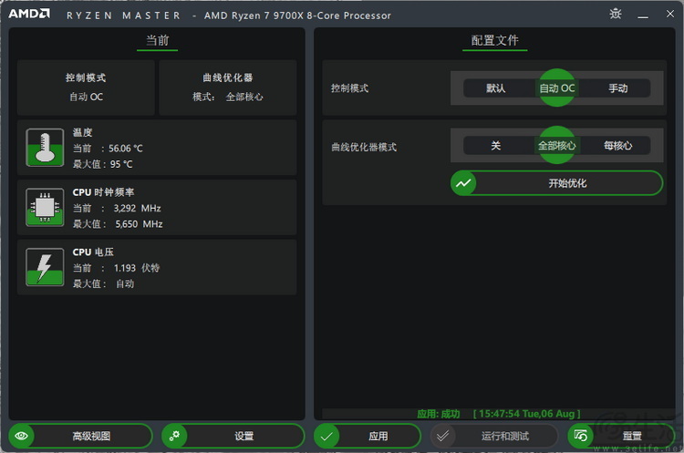Minimize the Ryzen Master window
Image resolution: width=684 pixels, height=453 pixels.
click(643, 16)
